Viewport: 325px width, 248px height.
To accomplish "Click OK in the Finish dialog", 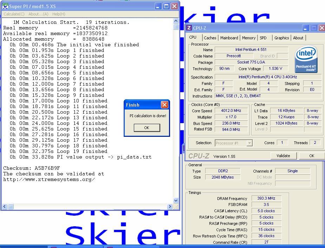I will click(x=147, y=128).
